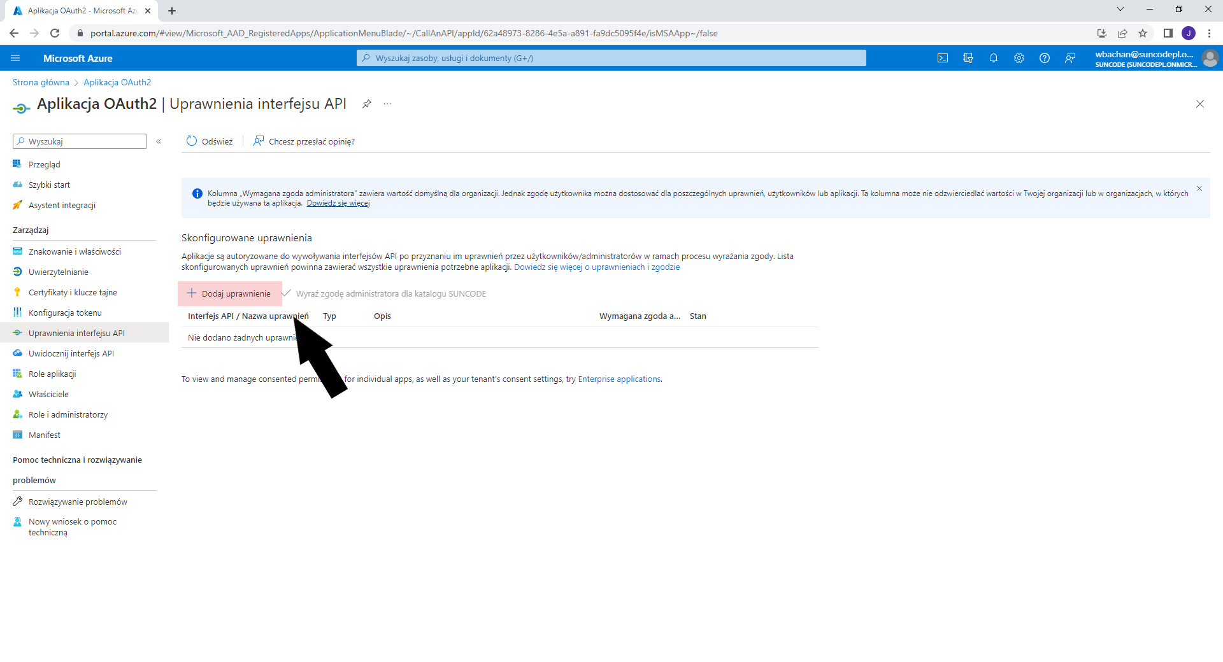Open Właściciele menu item
Image resolution: width=1223 pixels, height=662 pixels.
tap(48, 394)
